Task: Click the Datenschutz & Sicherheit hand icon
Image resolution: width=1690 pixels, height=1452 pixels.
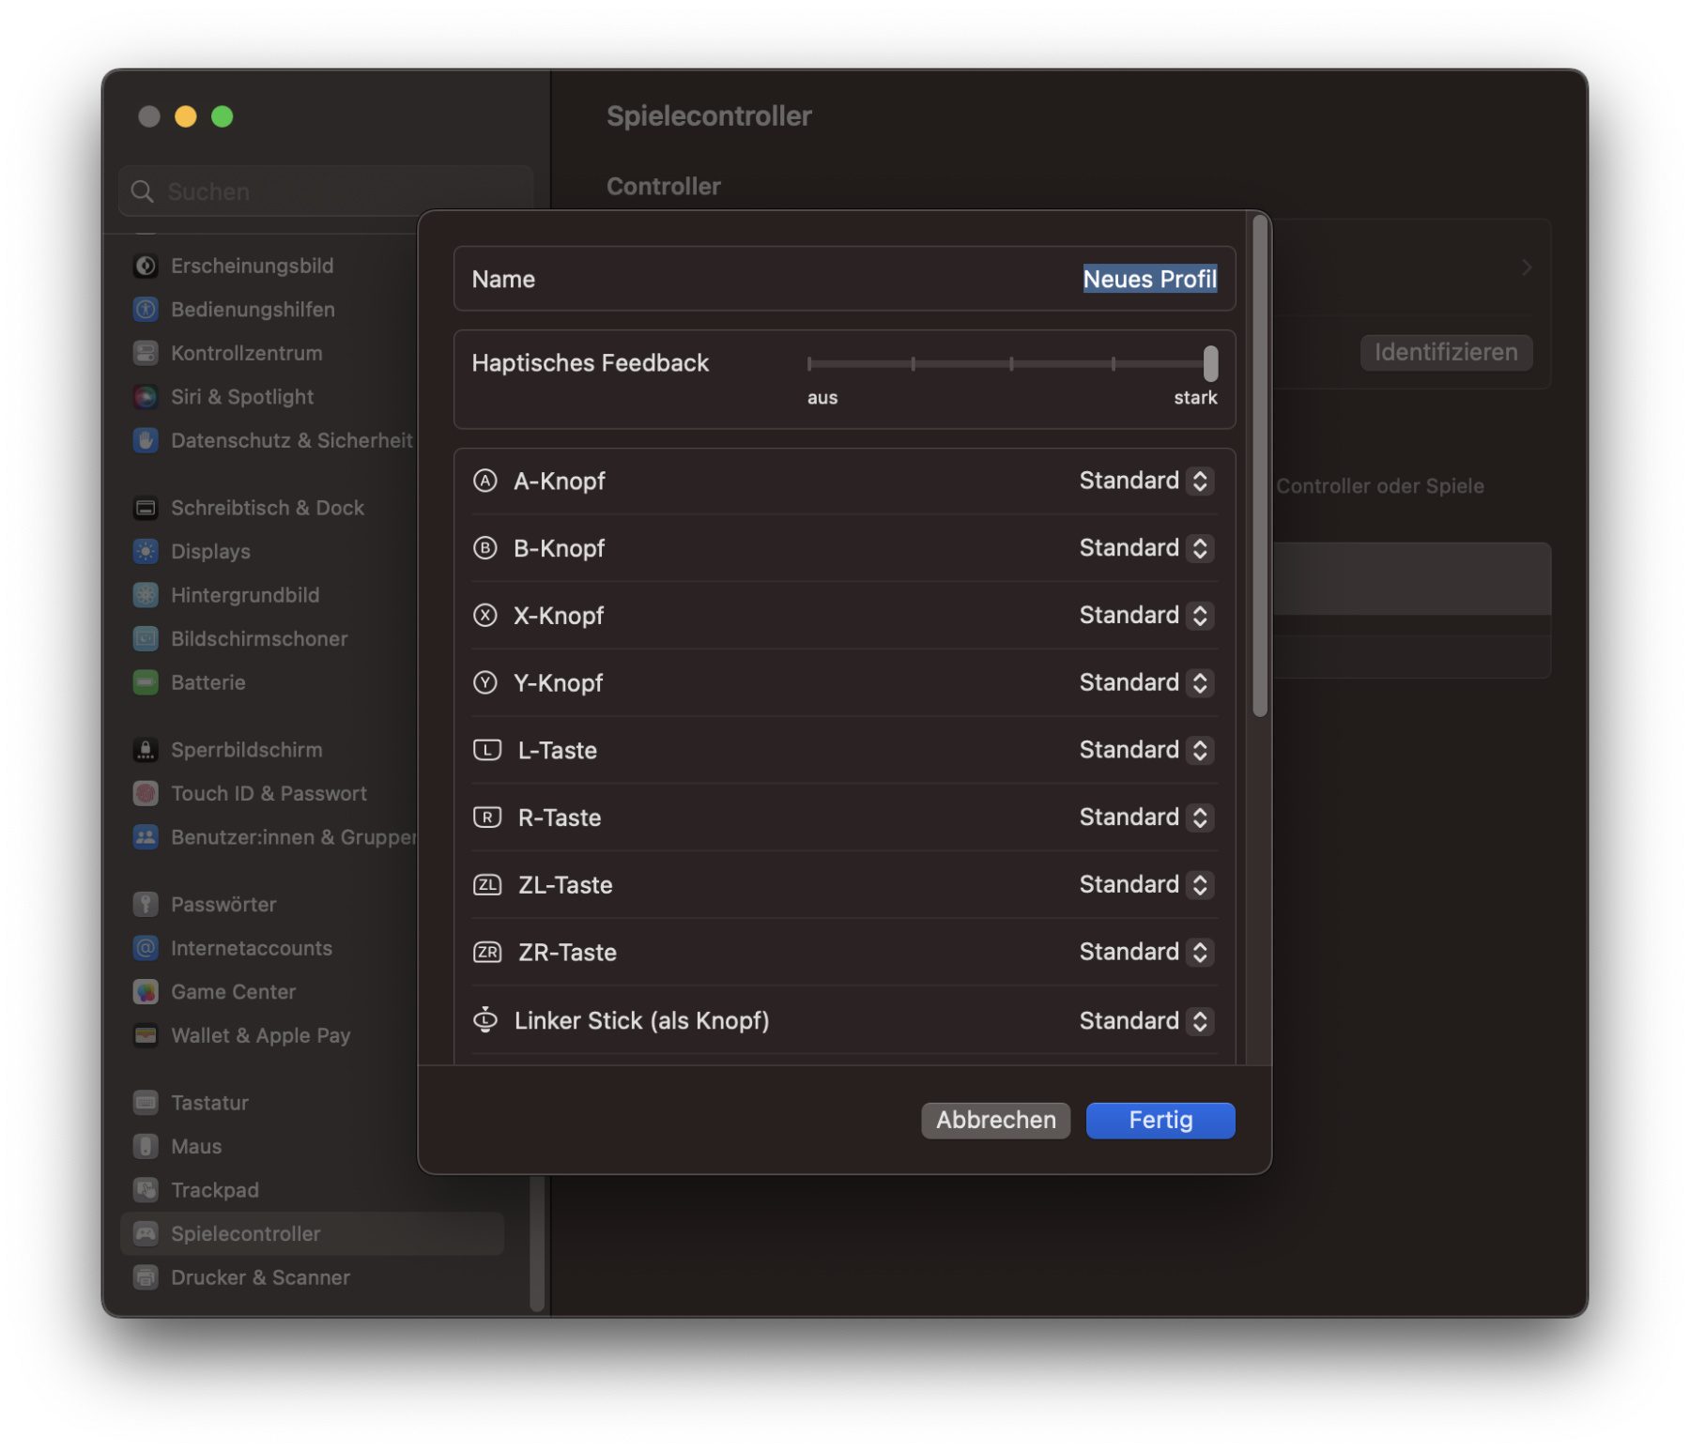Action: (146, 440)
